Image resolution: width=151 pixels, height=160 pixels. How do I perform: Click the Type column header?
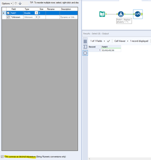[31, 9]
